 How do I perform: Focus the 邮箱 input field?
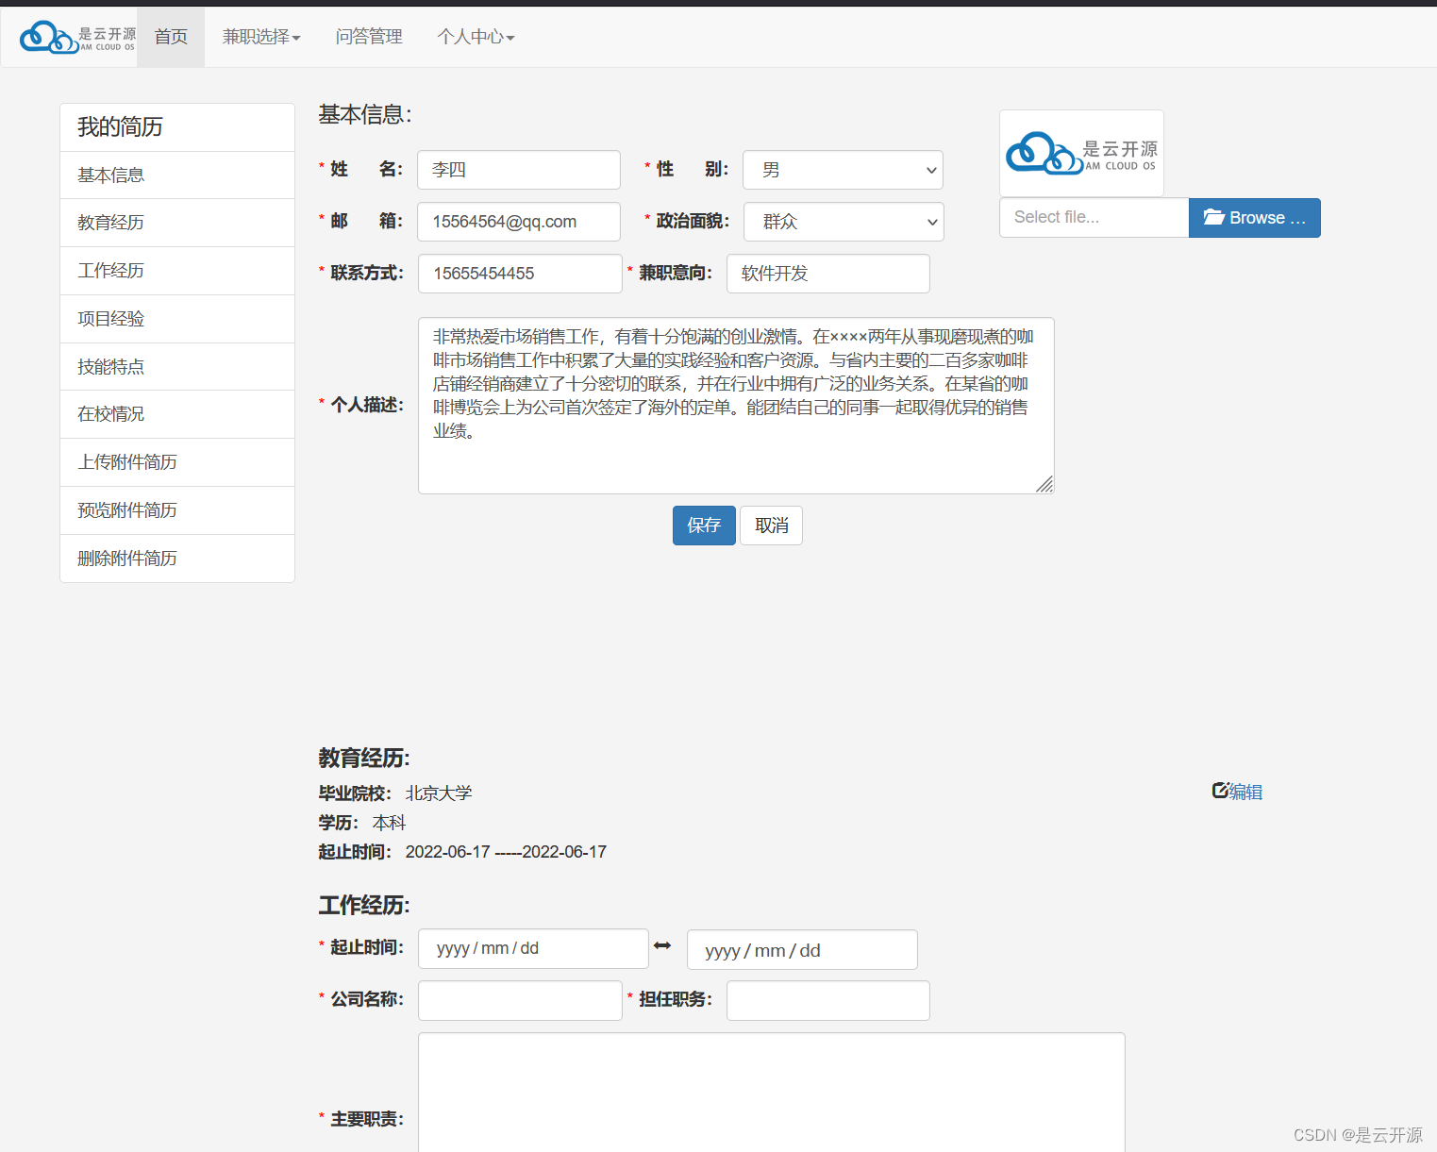(x=519, y=222)
